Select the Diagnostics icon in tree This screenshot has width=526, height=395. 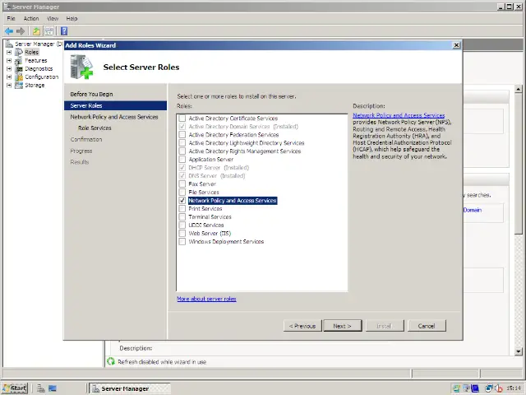click(19, 68)
